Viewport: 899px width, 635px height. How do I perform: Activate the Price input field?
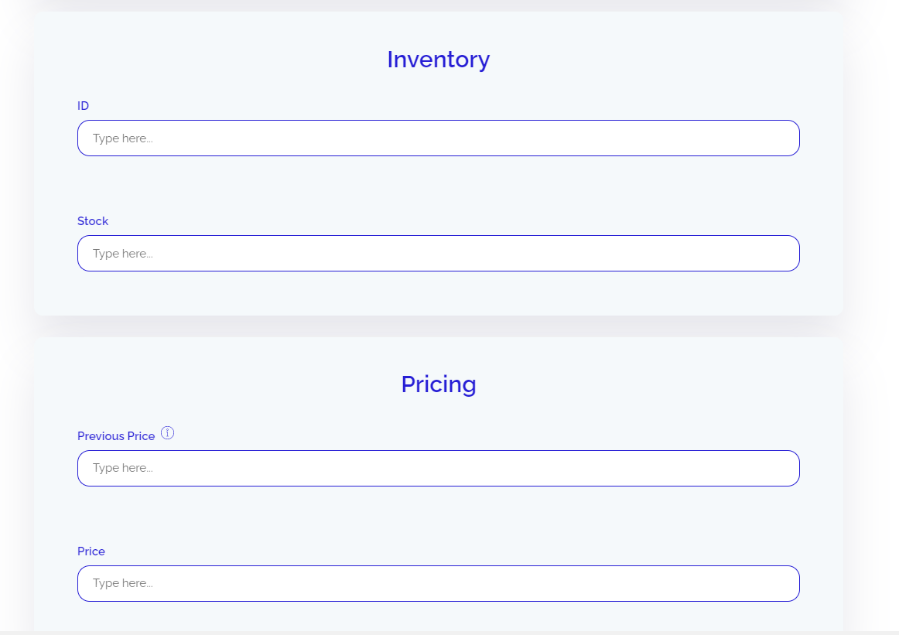[438, 583]
